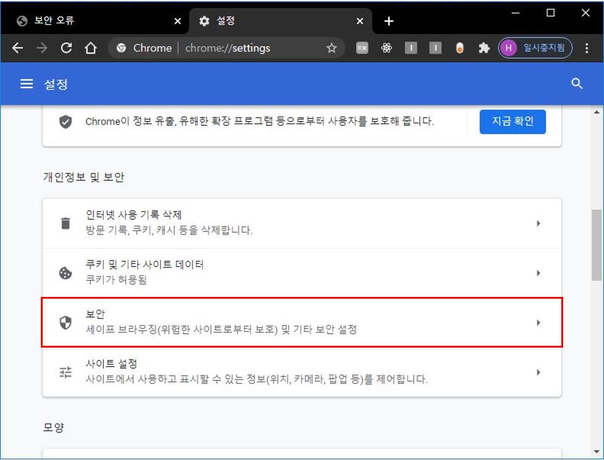Click the Chrome logo in address bar
The width and height of the screenshot is (604, 460).
click(121, 48)
